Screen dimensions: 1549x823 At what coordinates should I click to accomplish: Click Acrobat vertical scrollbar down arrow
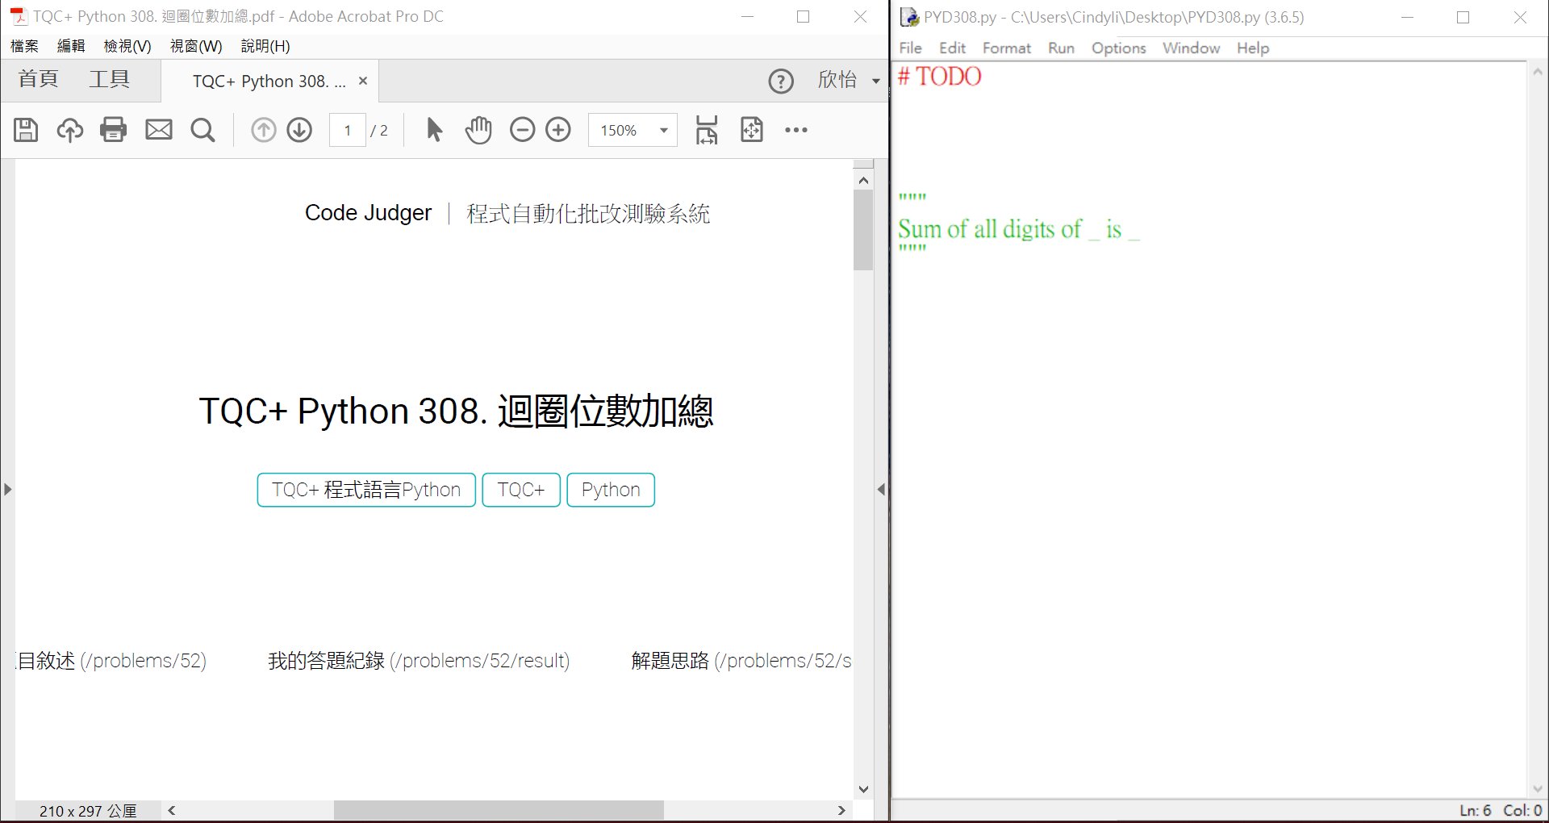point(863,789)
